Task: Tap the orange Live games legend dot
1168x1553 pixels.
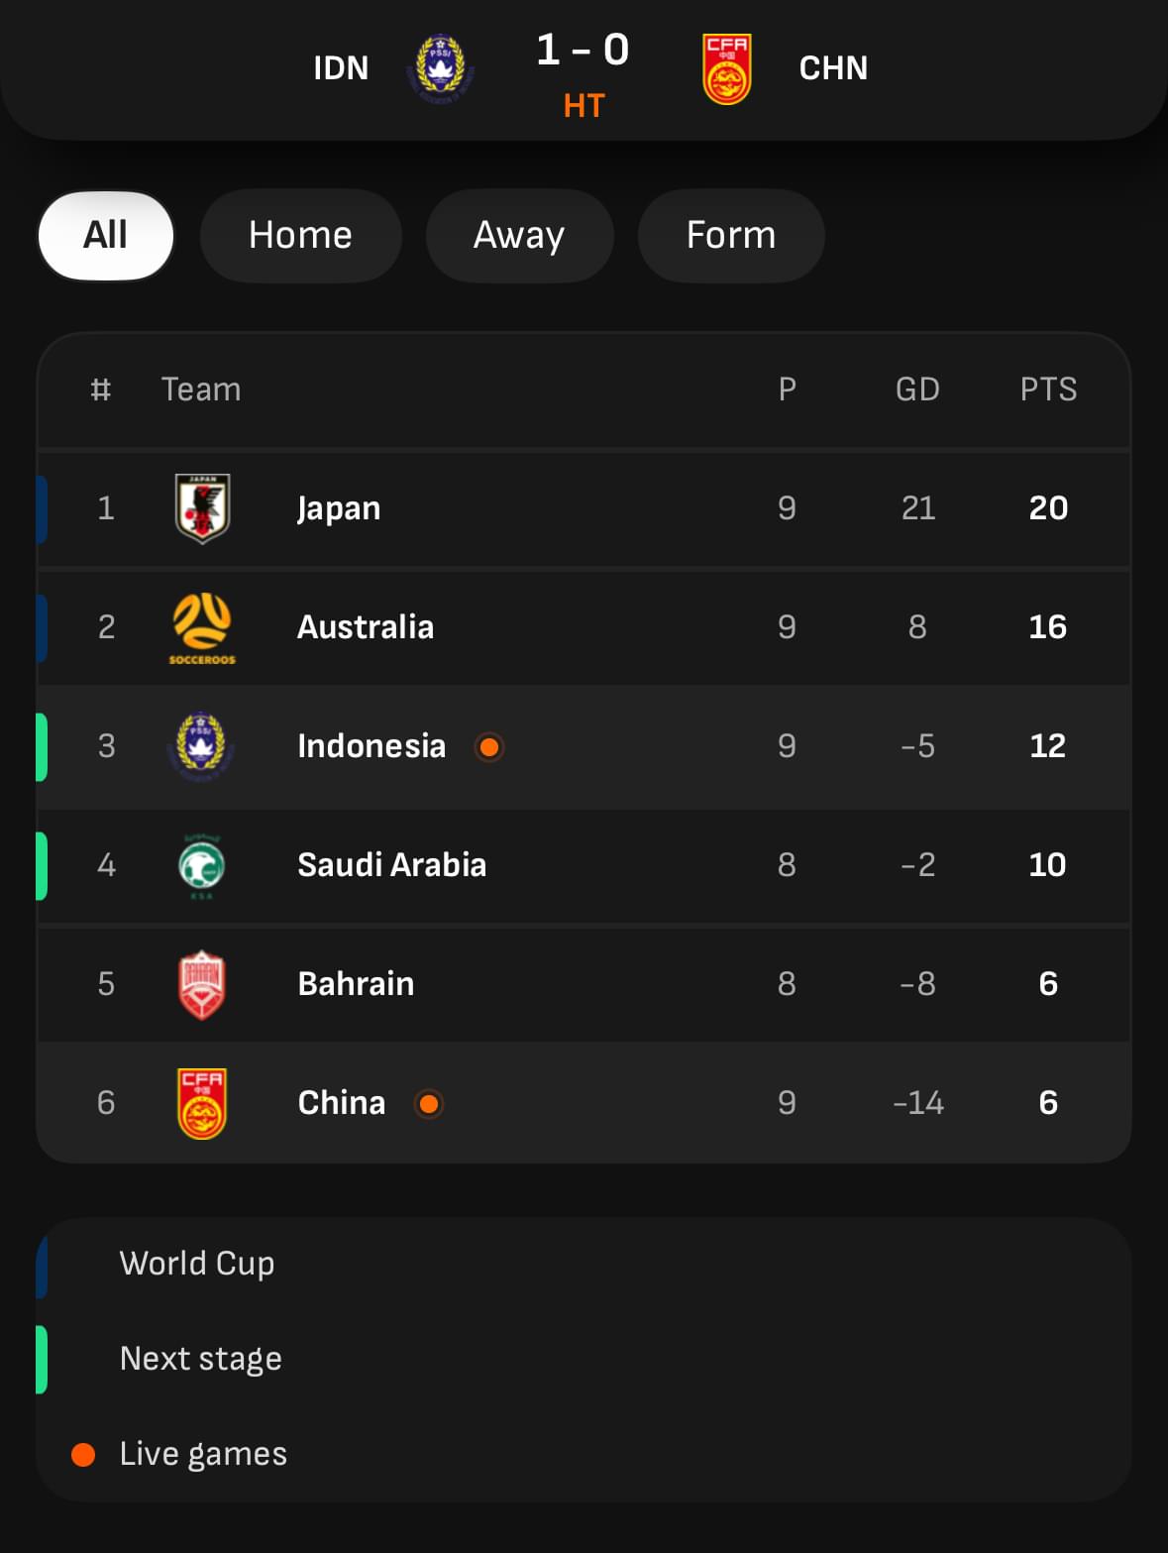Action: pos(83,1454)
